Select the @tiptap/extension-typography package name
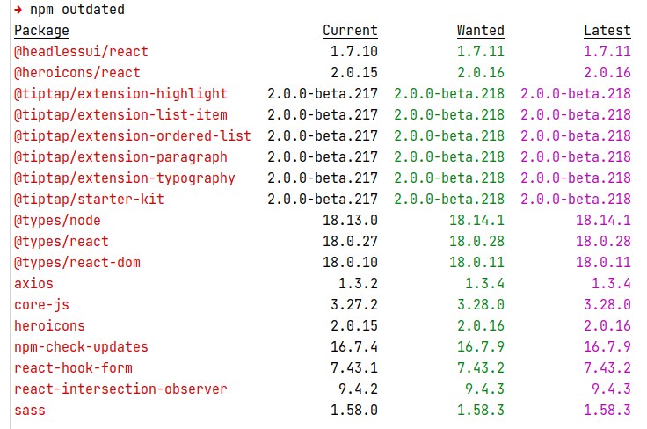 click(x=125, y=178)
